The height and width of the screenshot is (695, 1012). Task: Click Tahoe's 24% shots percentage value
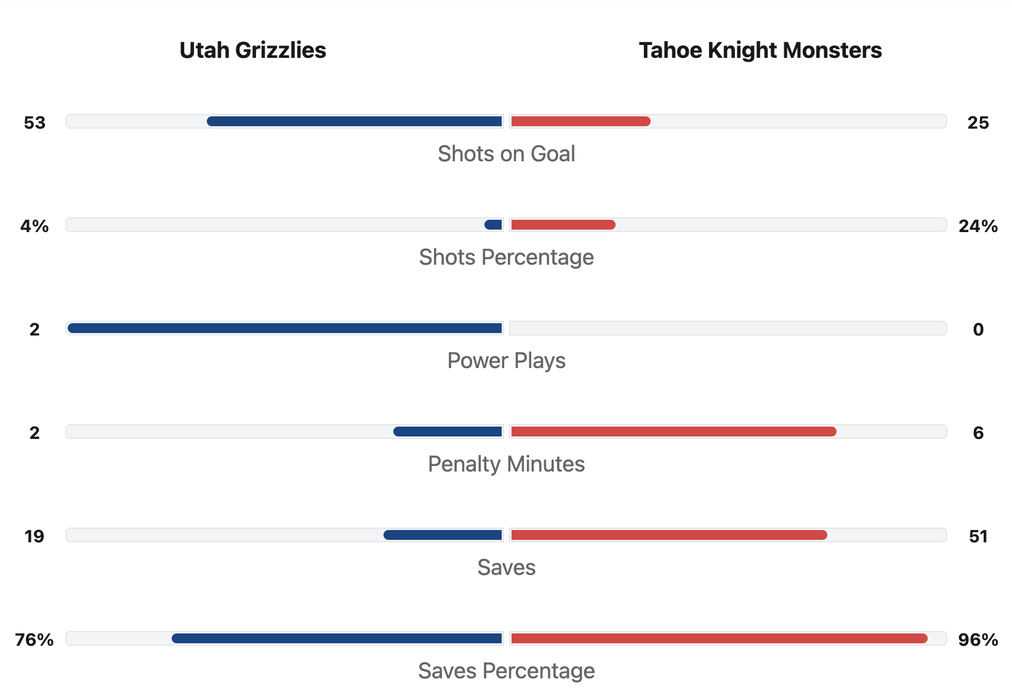point(978,227)
